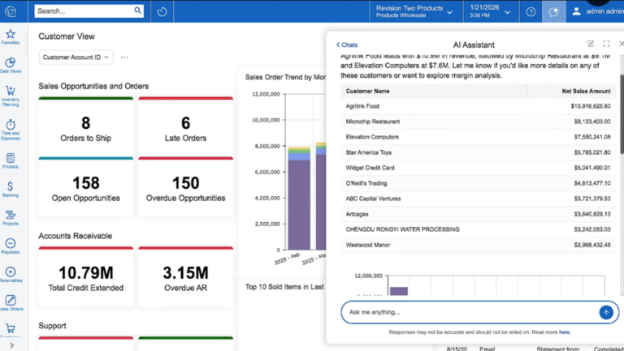Select the Artcages row

(x=479, y=214)
